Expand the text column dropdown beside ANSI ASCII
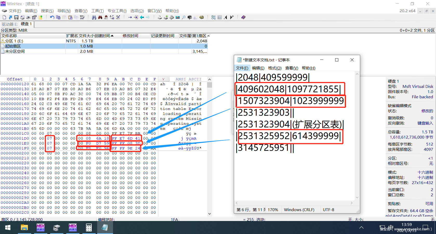Viewport: 436px width, 234px height. 163,79
